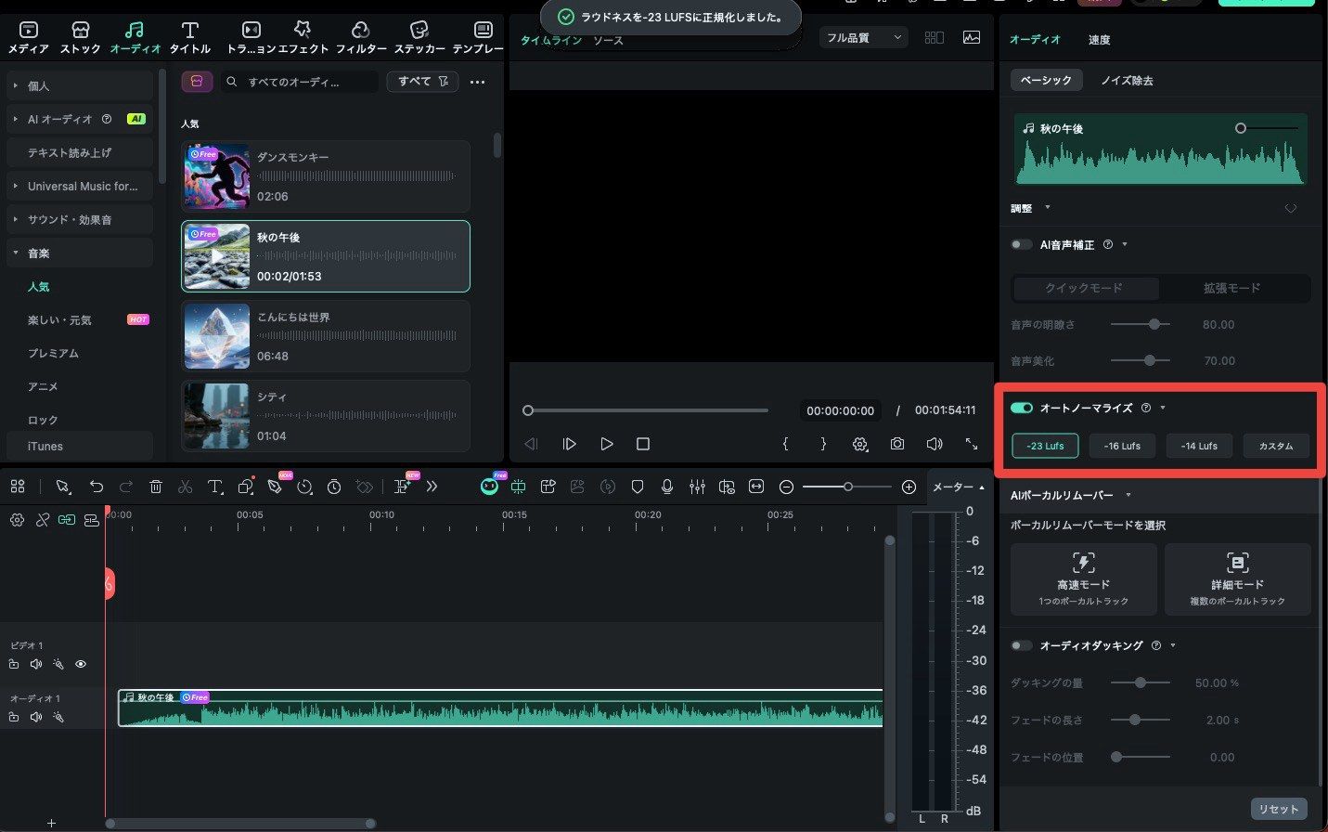
Task: Mute the オーディオ 1 track
Action: point(36,717)
